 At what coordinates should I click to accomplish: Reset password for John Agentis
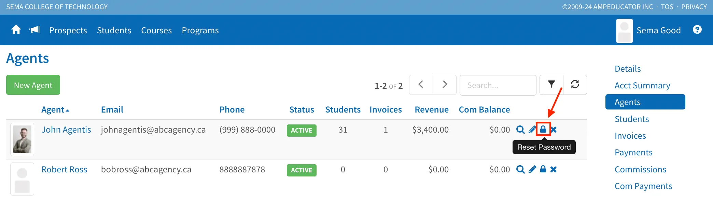pyautogui.click(x=543, y=129)
